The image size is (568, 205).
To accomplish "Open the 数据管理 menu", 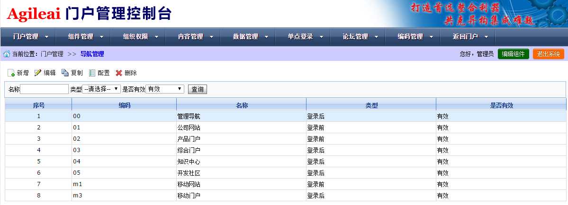I will point(249,37).
